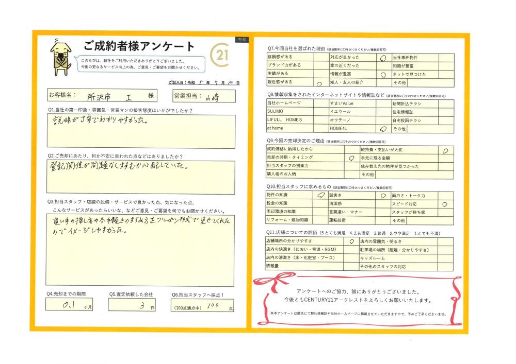This screenshot has height=364, width=516.
Task: Click the Q6 score box showing 100
Action: 202,305
